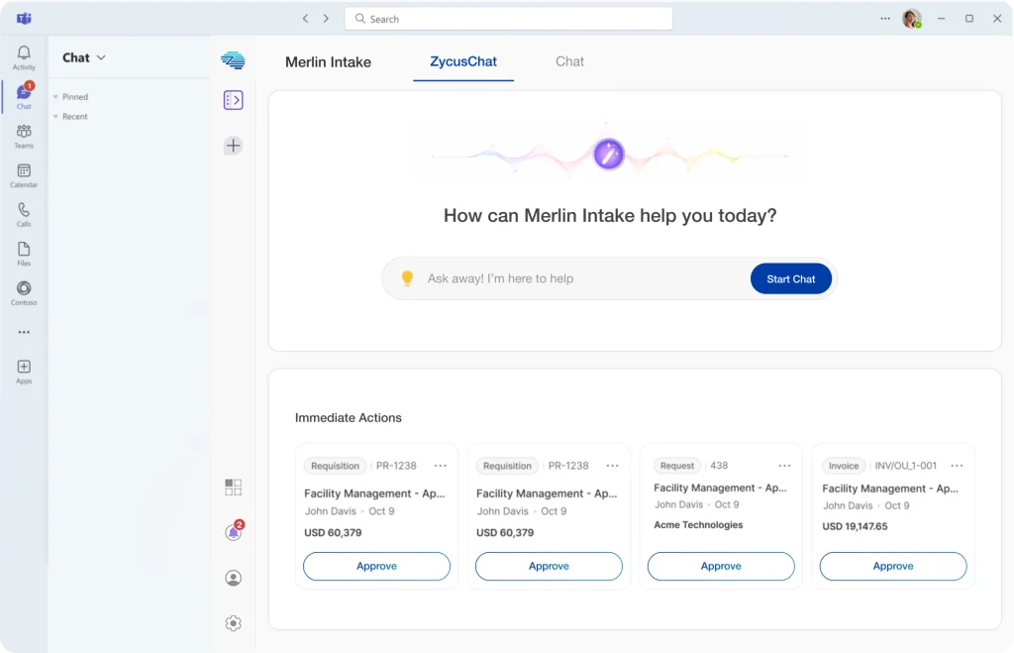Open the Teams section icon
Viewport: 1014px width, 653px height.
24,135
